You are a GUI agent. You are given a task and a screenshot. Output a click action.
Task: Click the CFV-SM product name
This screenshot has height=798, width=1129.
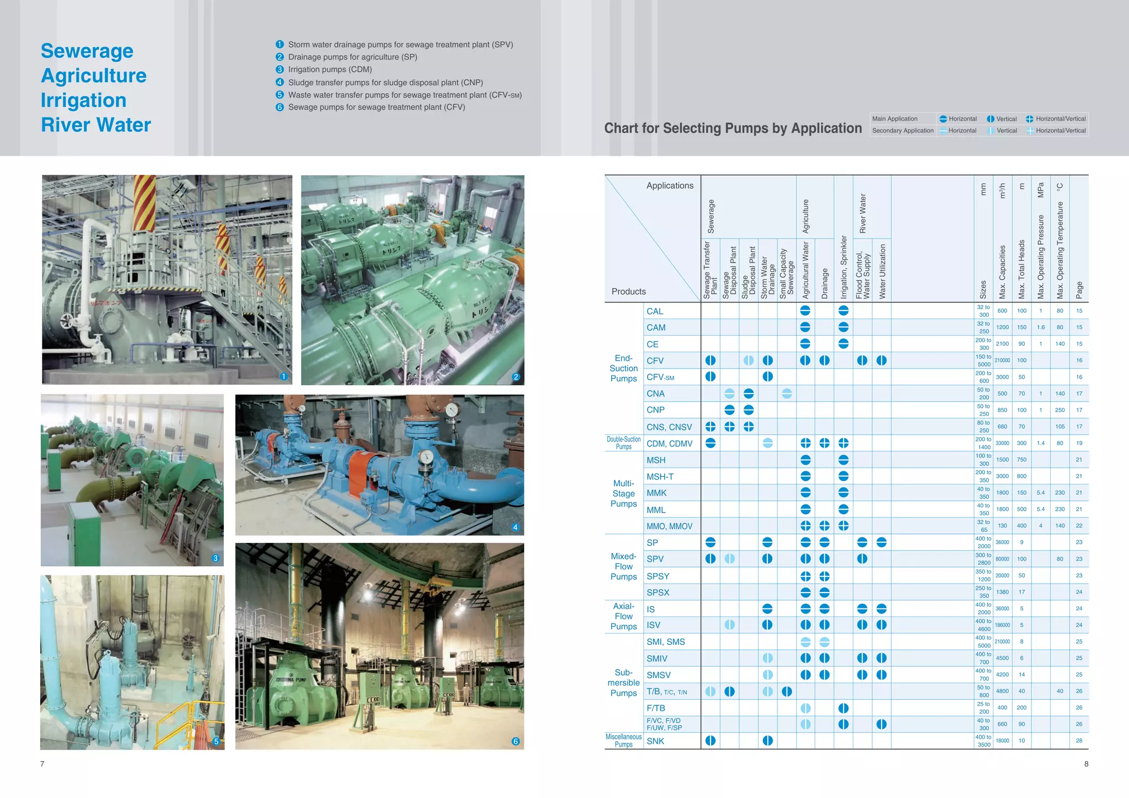(x=660, y=378)
